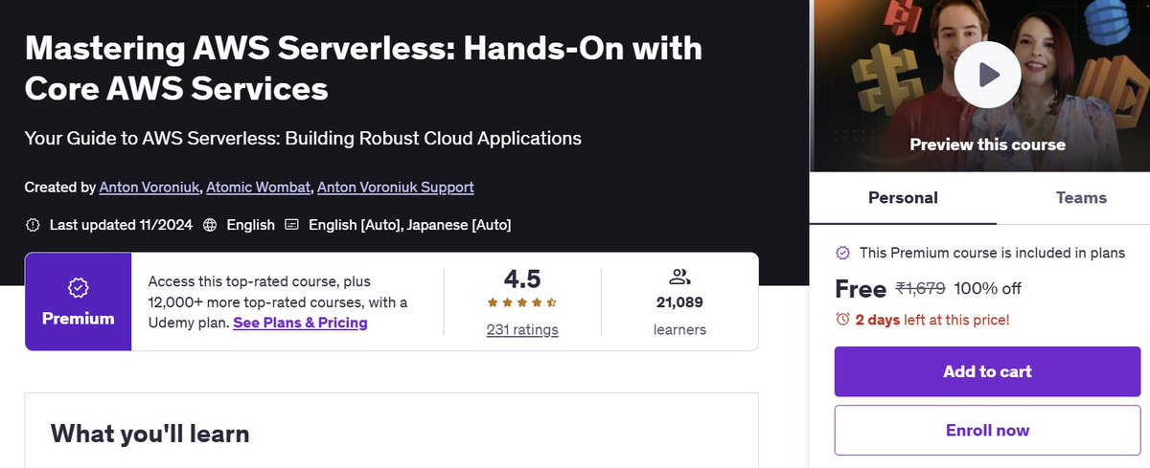The height and width of the screenshot is (468, 1150).
Task: Click the alarm clock icon beside 2 days left
Action: pyautogui.click(x=842, y=320)
